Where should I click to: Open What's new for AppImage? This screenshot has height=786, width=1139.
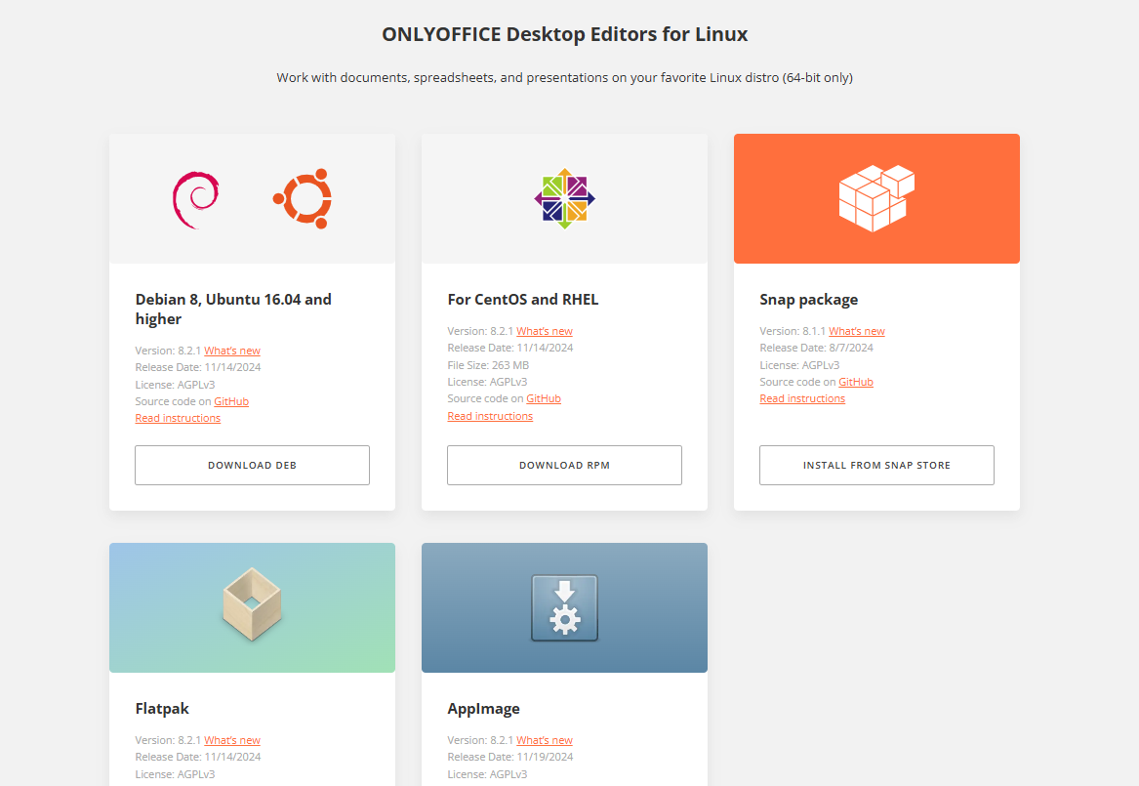(545, 740)
